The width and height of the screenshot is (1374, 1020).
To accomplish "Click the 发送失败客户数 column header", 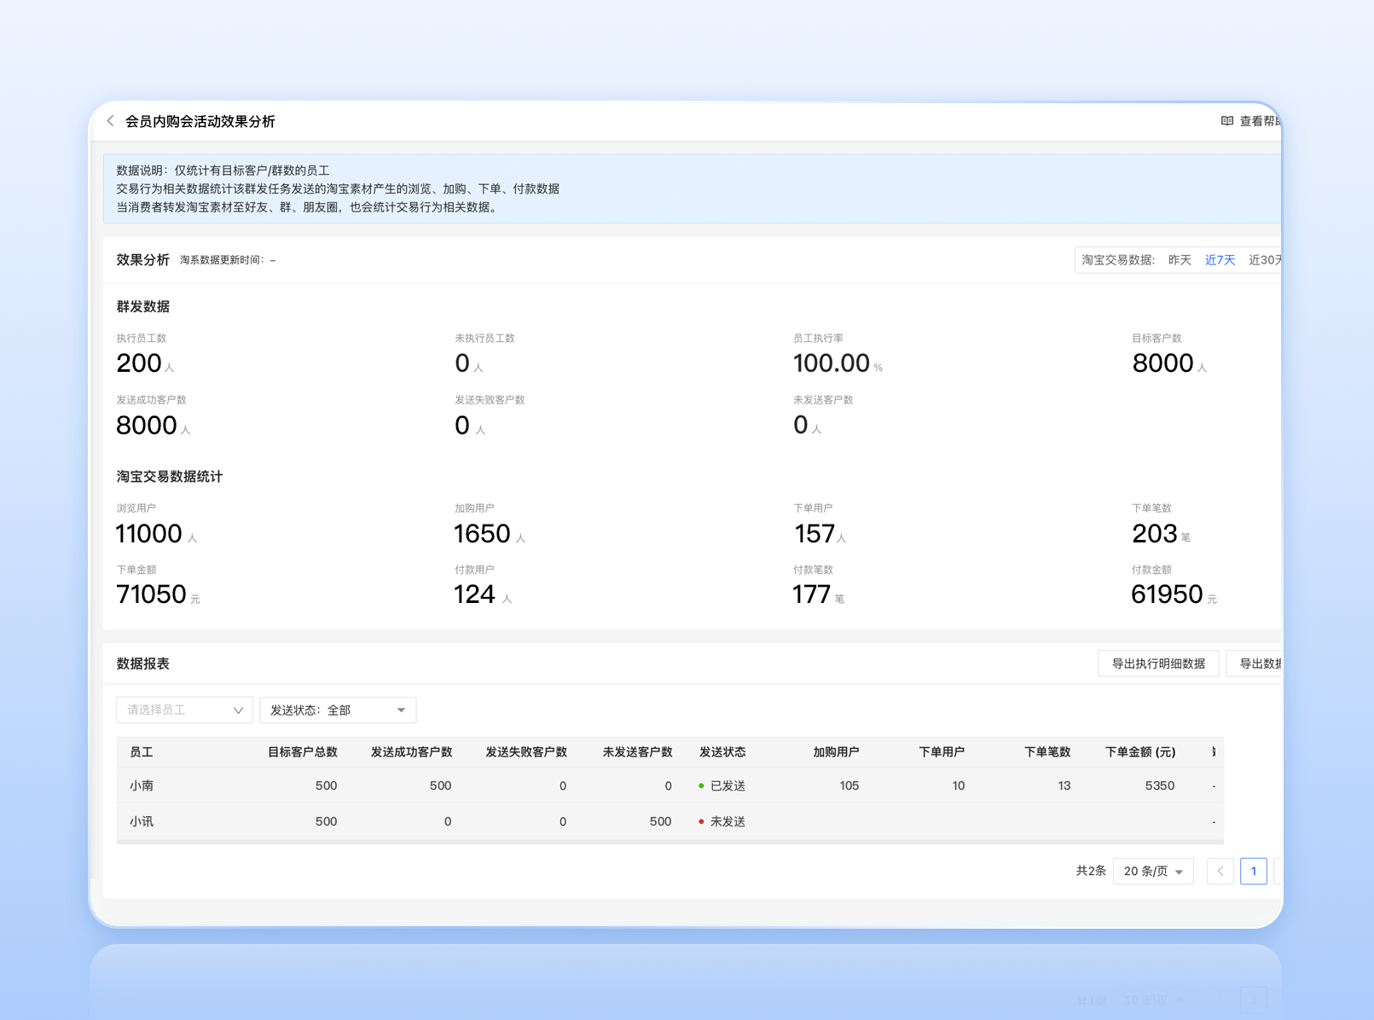I will 526,752.
